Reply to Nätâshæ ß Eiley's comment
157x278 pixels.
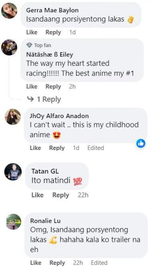tap(53, 86)
